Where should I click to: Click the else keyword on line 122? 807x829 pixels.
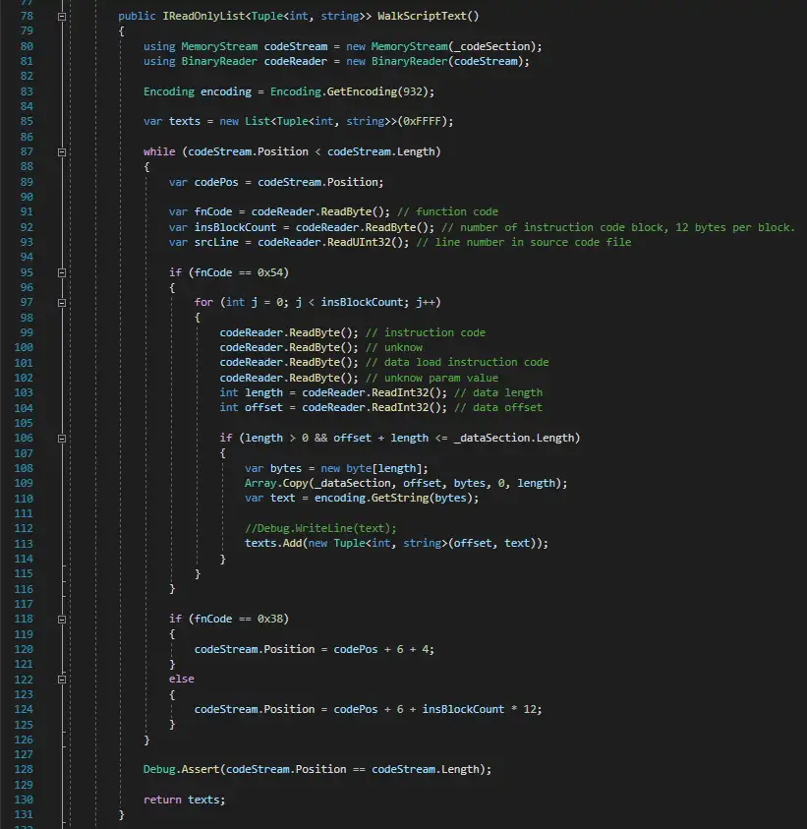click(x=181, y=679)
